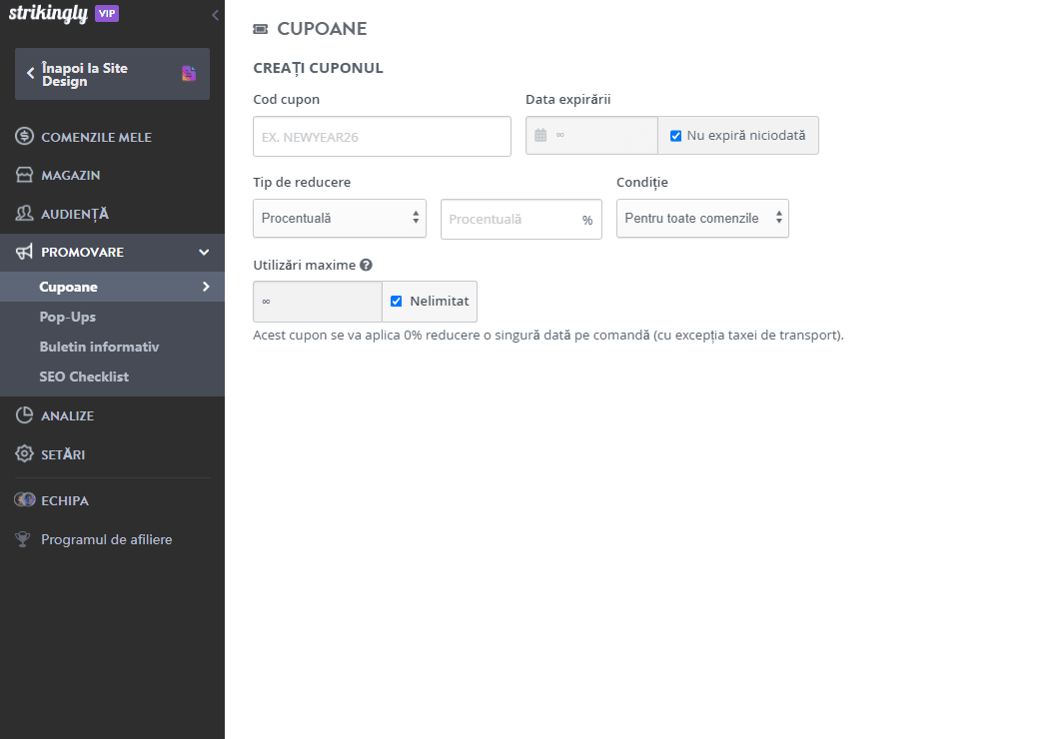Click the pie chart icon next to Analize

(25, 415)
